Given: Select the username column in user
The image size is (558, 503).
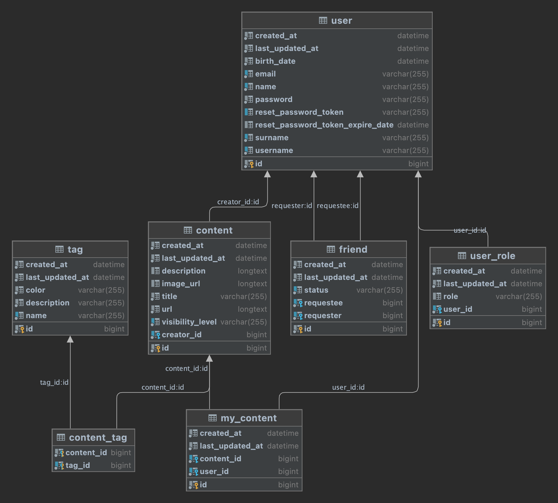Looking at the screenshot, I should [x=337, y=150].
